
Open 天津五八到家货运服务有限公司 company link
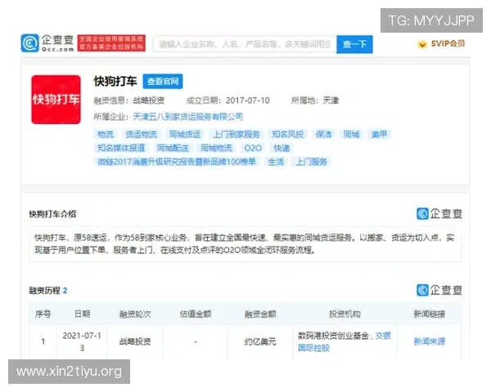pyautogui.click(x=188, y=117)
